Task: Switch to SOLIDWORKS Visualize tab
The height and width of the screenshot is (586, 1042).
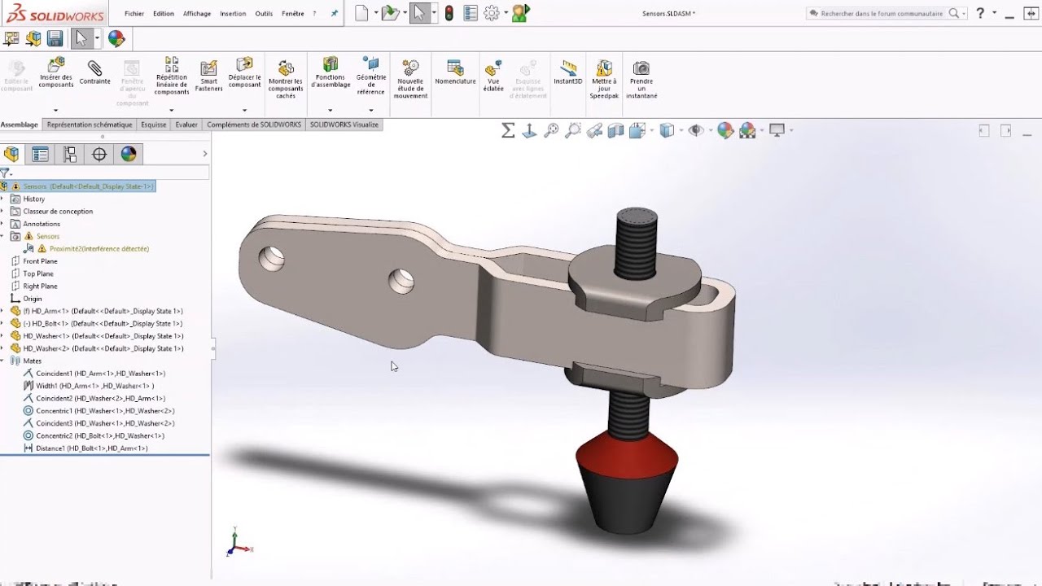Action: pyautogui.click(x=344, y=125)
